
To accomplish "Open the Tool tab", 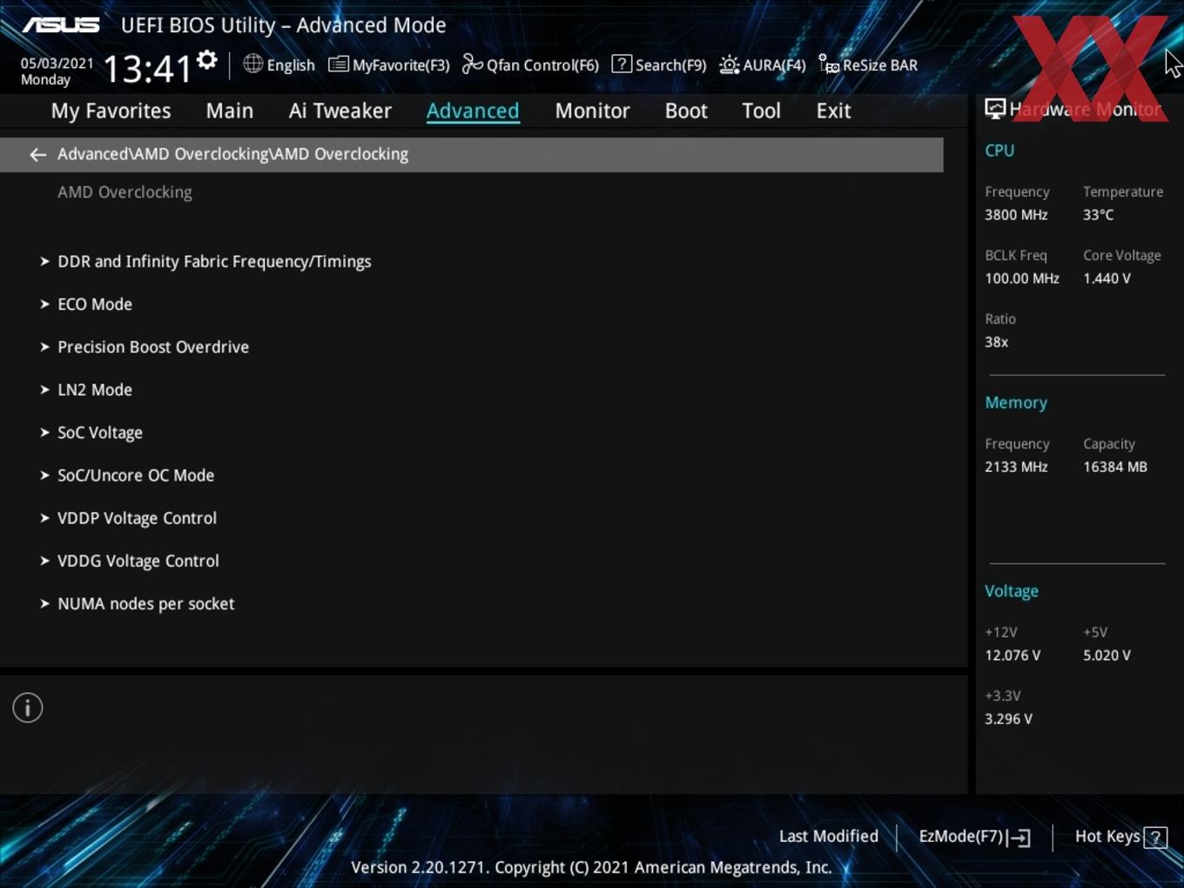I will tap(761, 111).
